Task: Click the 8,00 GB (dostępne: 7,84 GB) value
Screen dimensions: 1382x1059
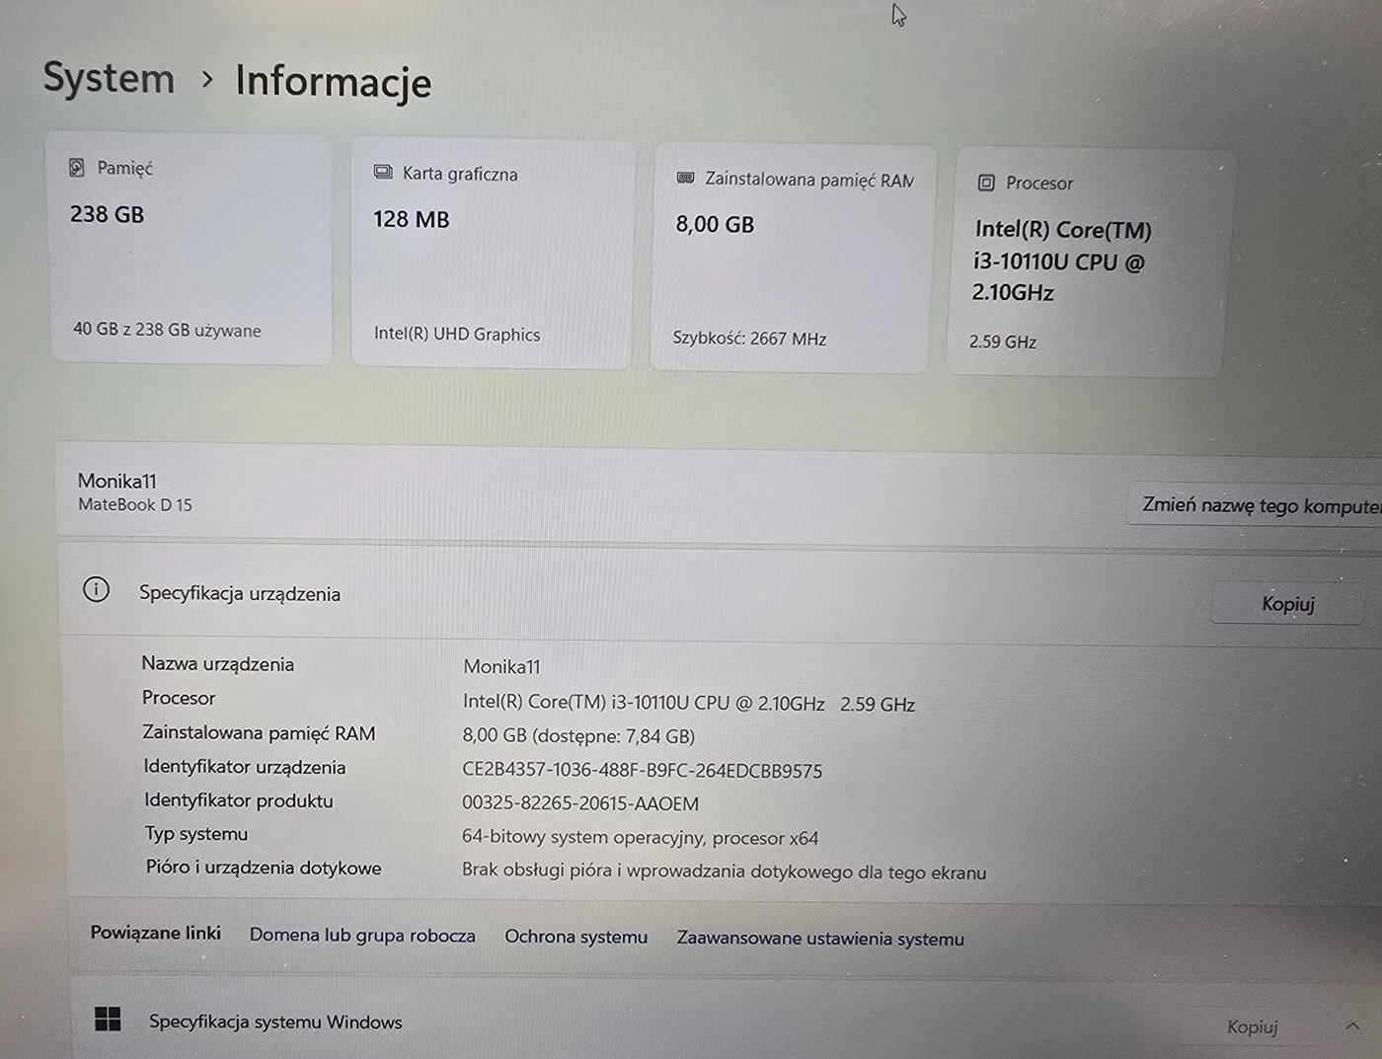Action: point(578,736)
